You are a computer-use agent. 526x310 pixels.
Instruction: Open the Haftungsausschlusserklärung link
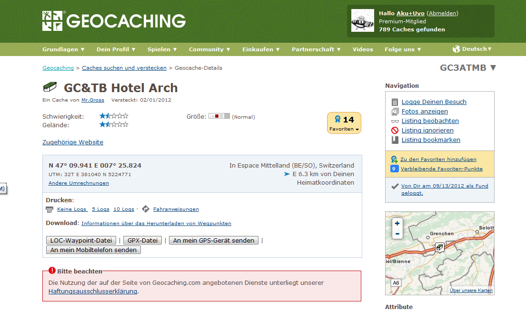93,291
